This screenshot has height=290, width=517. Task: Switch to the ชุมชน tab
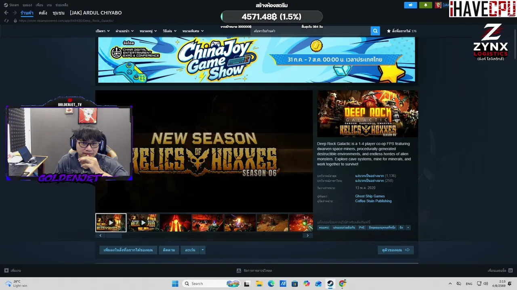click(x=59, y=13)
